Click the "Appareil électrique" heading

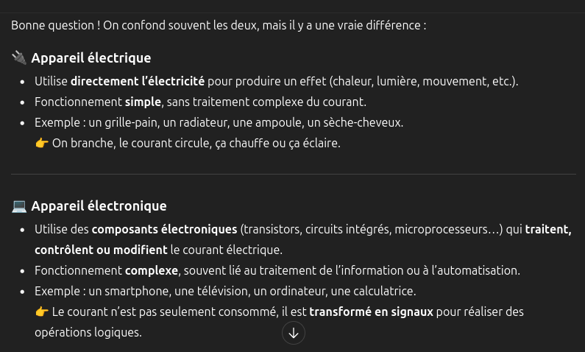(91, 58)
